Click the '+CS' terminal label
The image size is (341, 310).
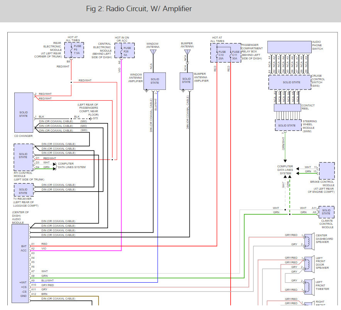pyautogui.click(x=24, y=287)
